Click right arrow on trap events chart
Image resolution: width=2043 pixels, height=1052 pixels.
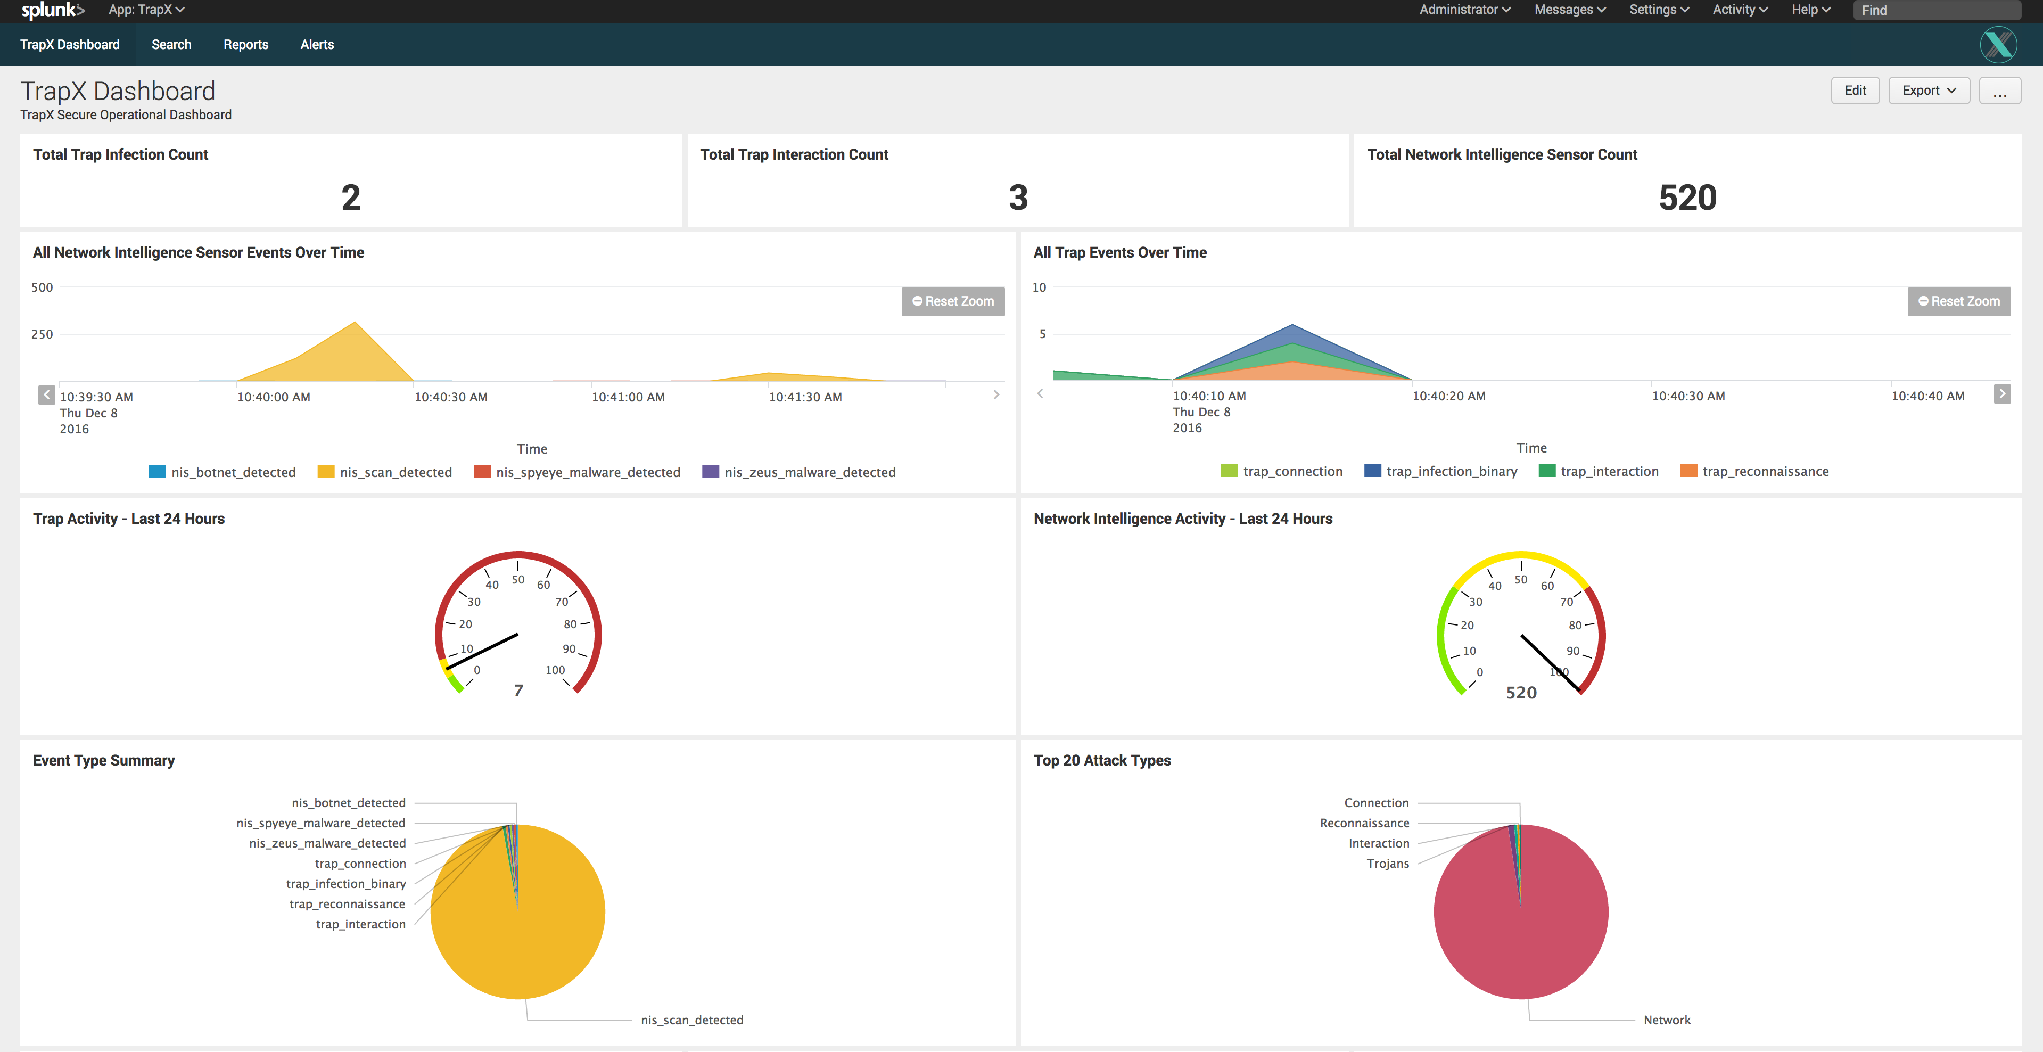[2002, 393]
